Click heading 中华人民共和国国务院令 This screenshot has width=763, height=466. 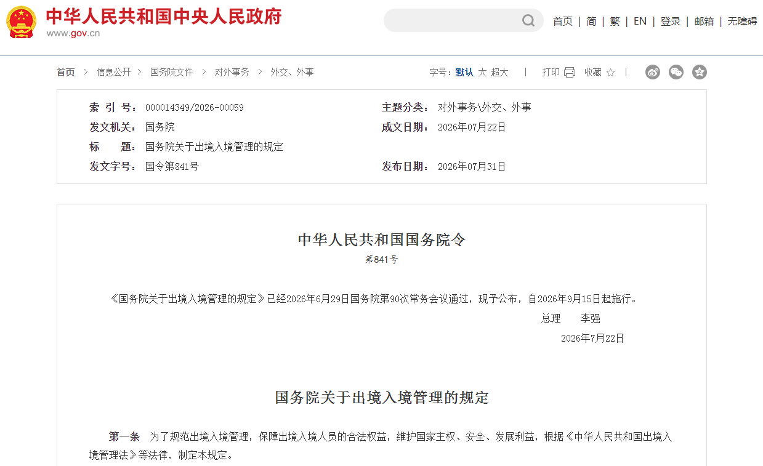[x=382, y=240]
